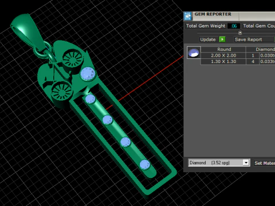Select the round gem thumbnail in report
The image size is (275, 206).
(194, 53)
